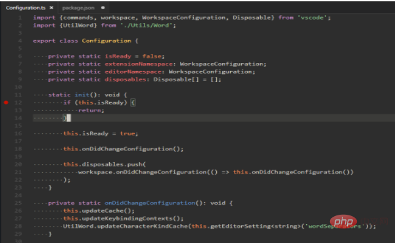Click the highlighted opening brace on line 12
The width and height of the screenshot is (395, 243).
click(133, 102)
